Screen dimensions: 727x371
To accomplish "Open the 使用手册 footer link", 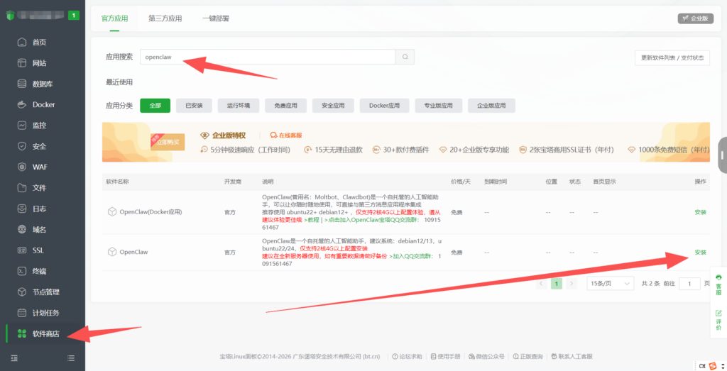I will (445, 356).
